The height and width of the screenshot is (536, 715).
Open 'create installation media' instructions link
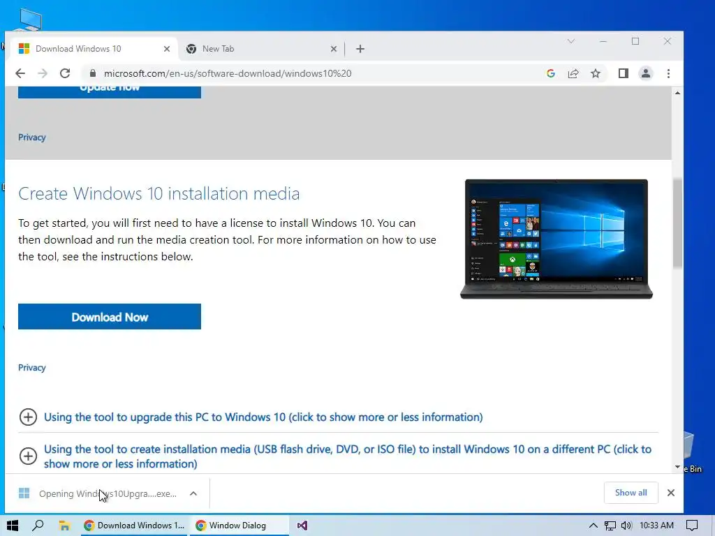348,456
